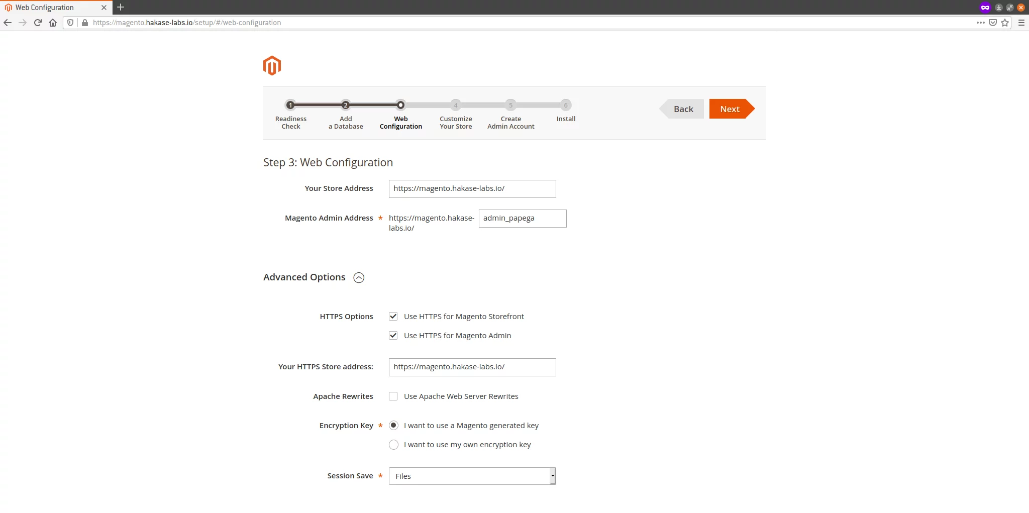Screen dimensions: 1029x513
Task: Click the Your Store Address field
Action: tap(472, 189)
